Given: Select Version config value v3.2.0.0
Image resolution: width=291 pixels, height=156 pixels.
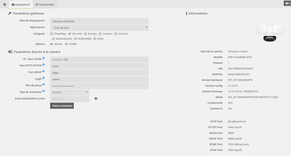Looking at the screenshot, I should click(x=232, y=86).
